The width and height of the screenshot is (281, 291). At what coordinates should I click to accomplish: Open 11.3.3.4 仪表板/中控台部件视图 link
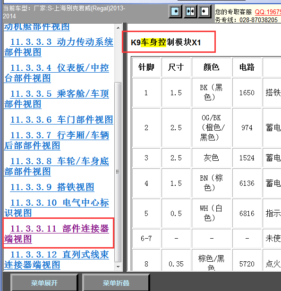(56, 73)
